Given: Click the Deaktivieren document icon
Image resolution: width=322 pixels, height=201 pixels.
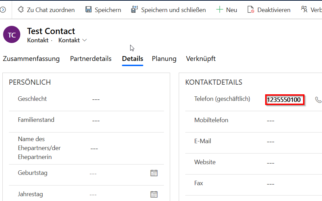Looking at the screenshot, I should pos(251,10).
